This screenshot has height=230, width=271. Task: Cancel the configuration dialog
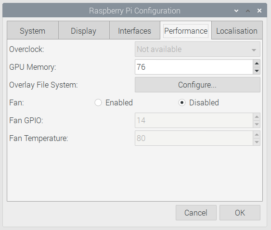(196, 213)
